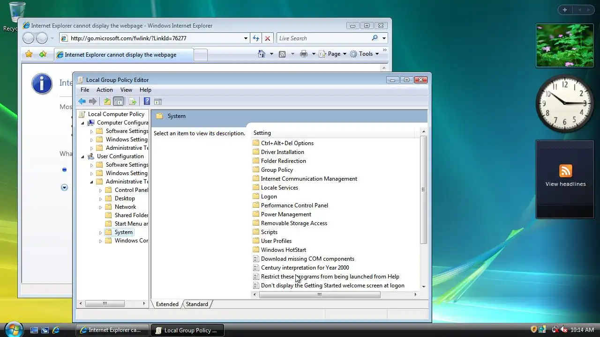Toggle Show/Hide Console Tree button
The image size is (600, 337).
[119, 102]
